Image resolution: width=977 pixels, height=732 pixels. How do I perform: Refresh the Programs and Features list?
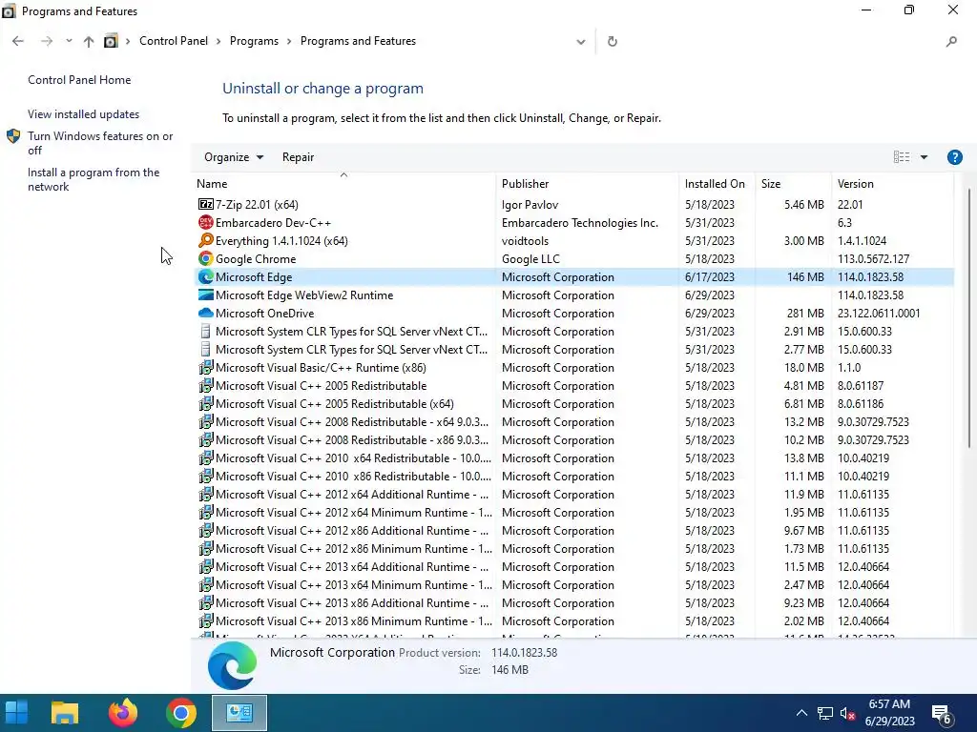pos(613,41)
